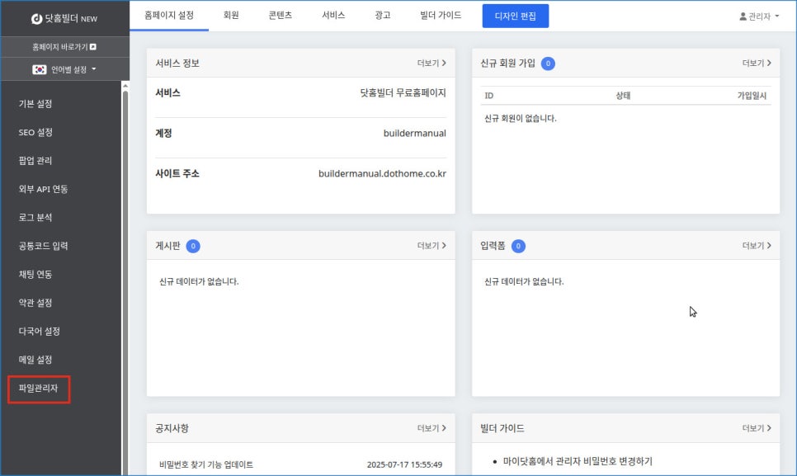Open 파일관리자 in the sidebar
Image resolution: width=797 pixels, height=476 pixels.
(x=39, y=388)
